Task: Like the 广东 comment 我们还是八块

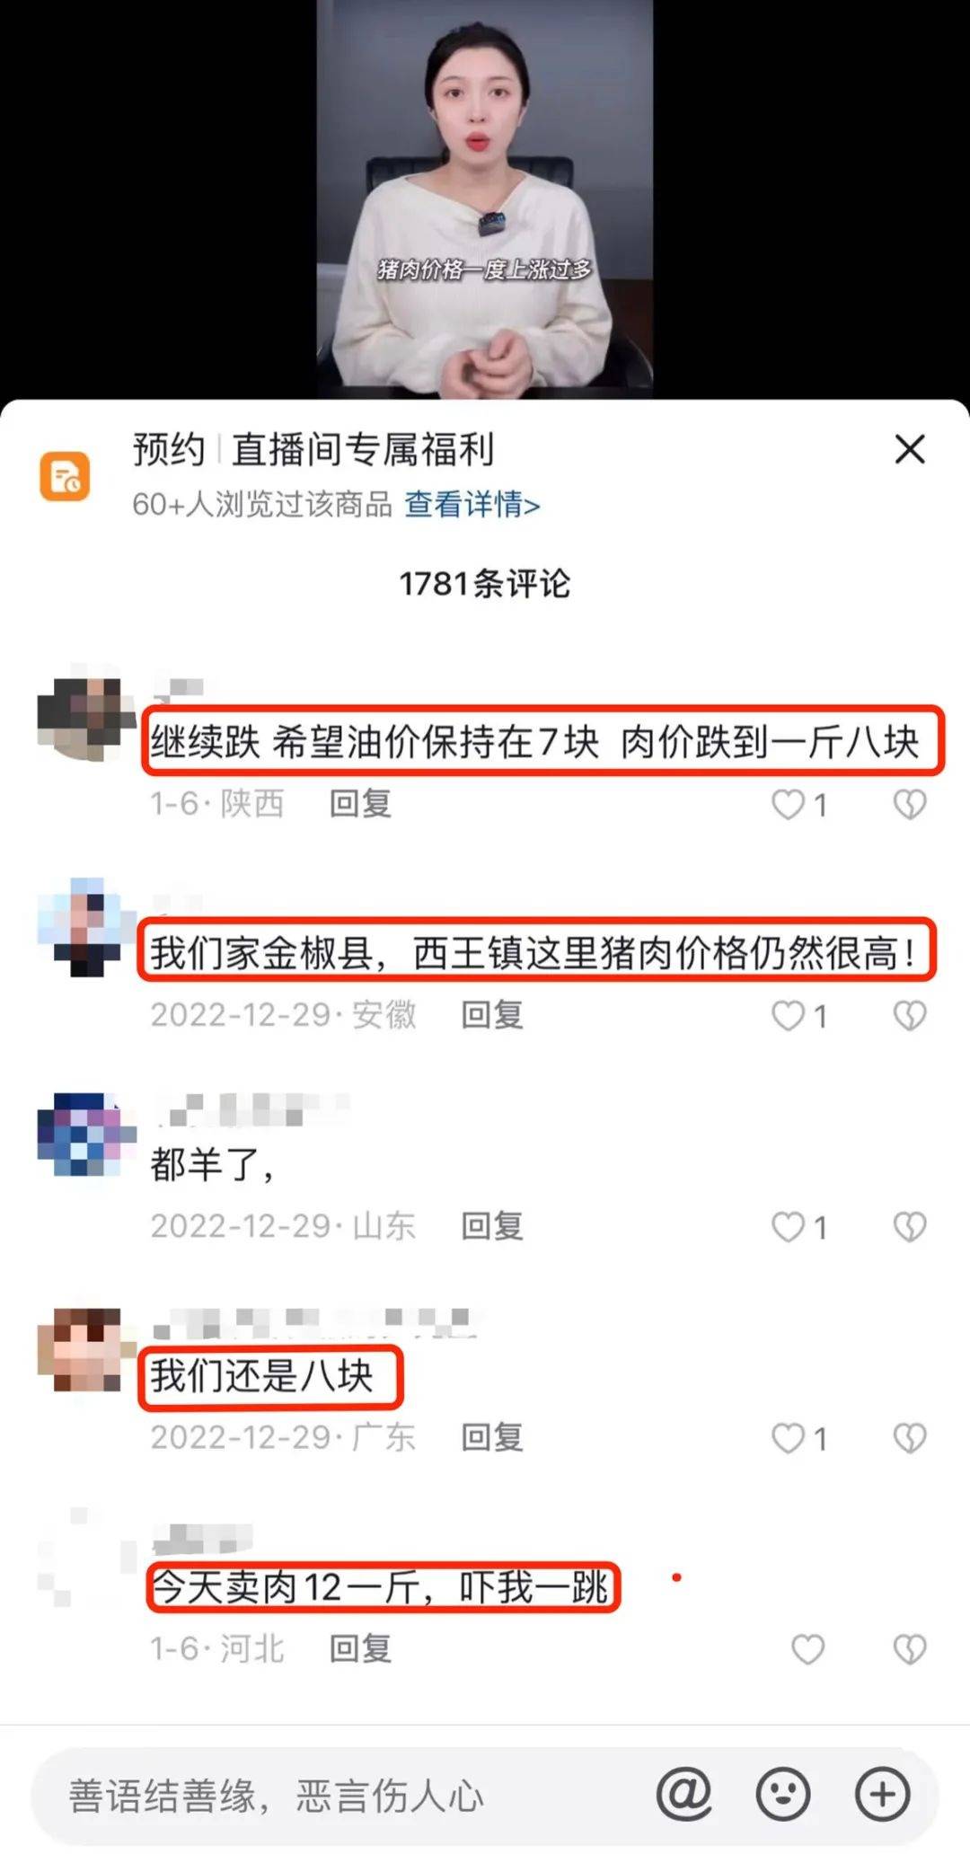Action: [x=789, y=1438]
